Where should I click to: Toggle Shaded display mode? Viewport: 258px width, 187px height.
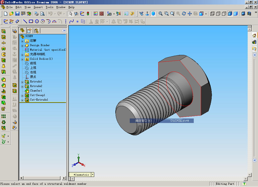click(x=236, y=14)
